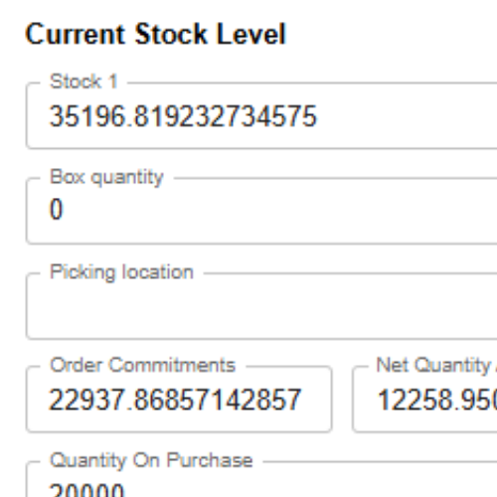This screenshot has width=497, height=497.
Task: Click the Quantity On Purchase label
Action: pos(151,460)
